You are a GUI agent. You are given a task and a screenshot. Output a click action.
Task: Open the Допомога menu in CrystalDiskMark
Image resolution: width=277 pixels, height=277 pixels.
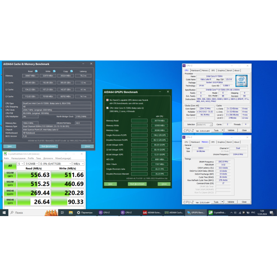pos(48,158)
